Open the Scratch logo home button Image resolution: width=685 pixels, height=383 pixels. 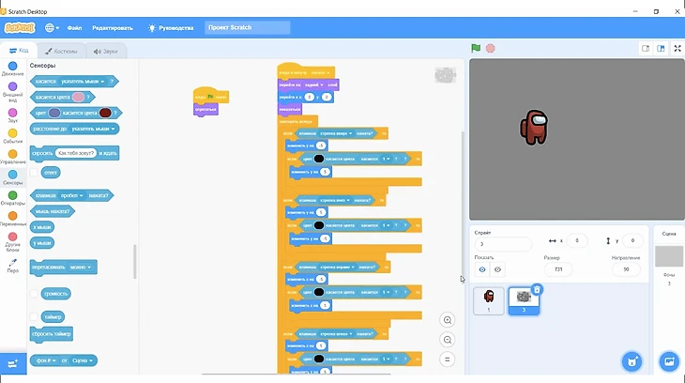click(20, 27)
